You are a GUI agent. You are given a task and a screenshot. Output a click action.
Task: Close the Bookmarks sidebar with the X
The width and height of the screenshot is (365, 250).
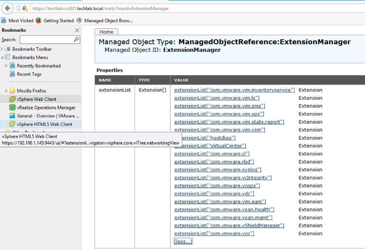click(x=77, y=30)
